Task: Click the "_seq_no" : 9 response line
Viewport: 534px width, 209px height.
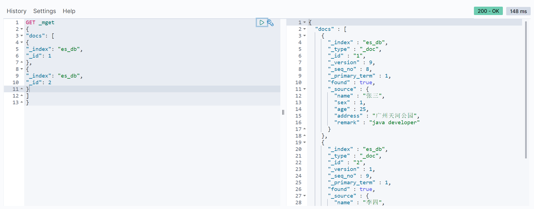Action: pyautogui.click(x=350, y=176)
